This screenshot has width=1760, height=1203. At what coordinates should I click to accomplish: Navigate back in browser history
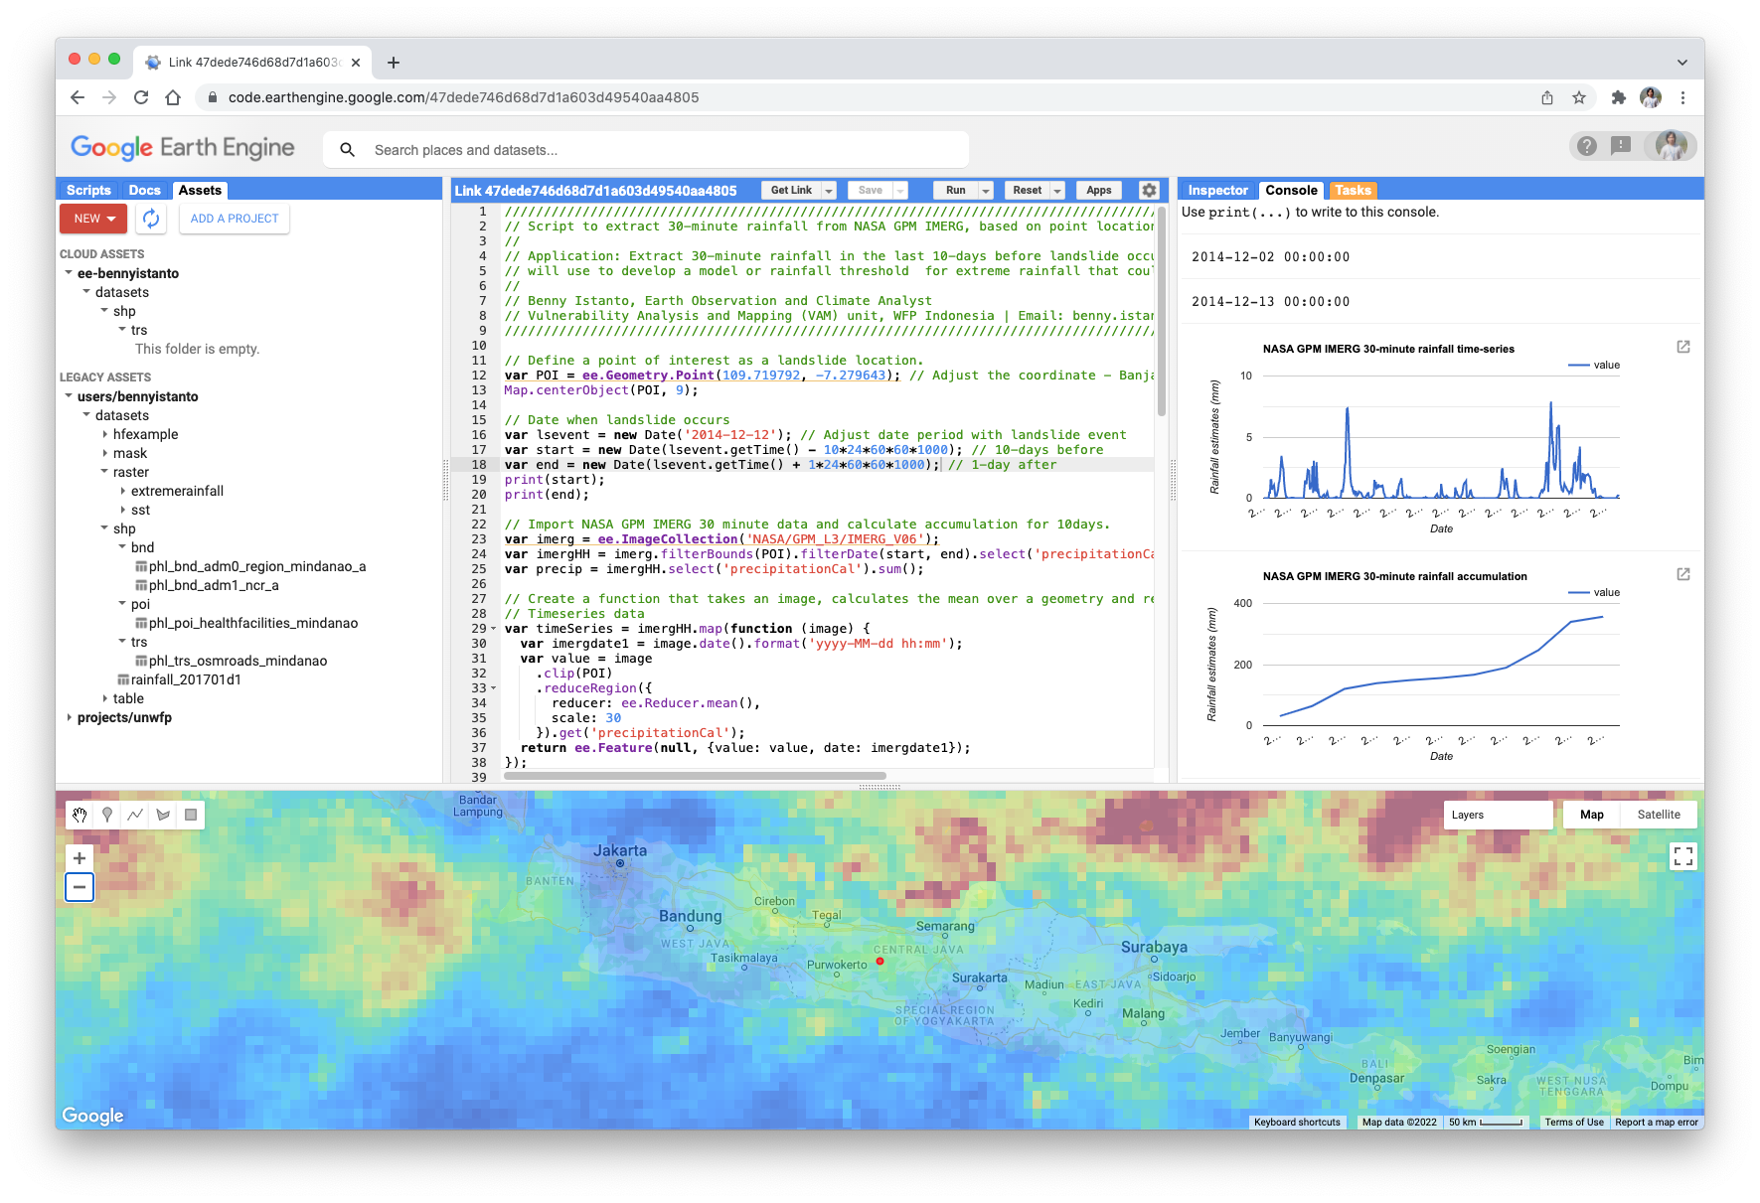[78, 97]
